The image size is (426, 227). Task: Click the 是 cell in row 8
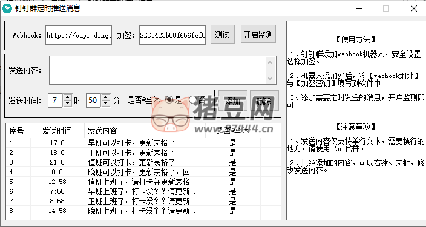click(x=232, y=211)
